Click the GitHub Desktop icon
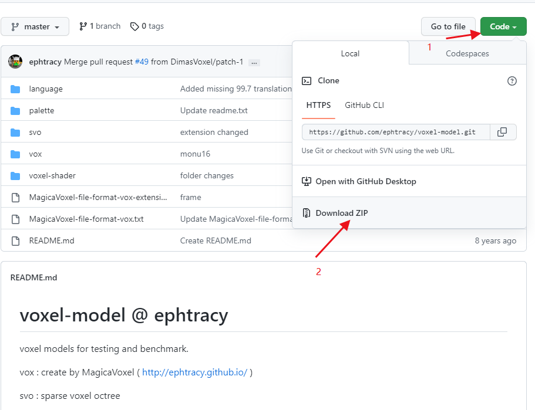The height and width of the screenshot is (410, 535). click(x=306, y=181)
